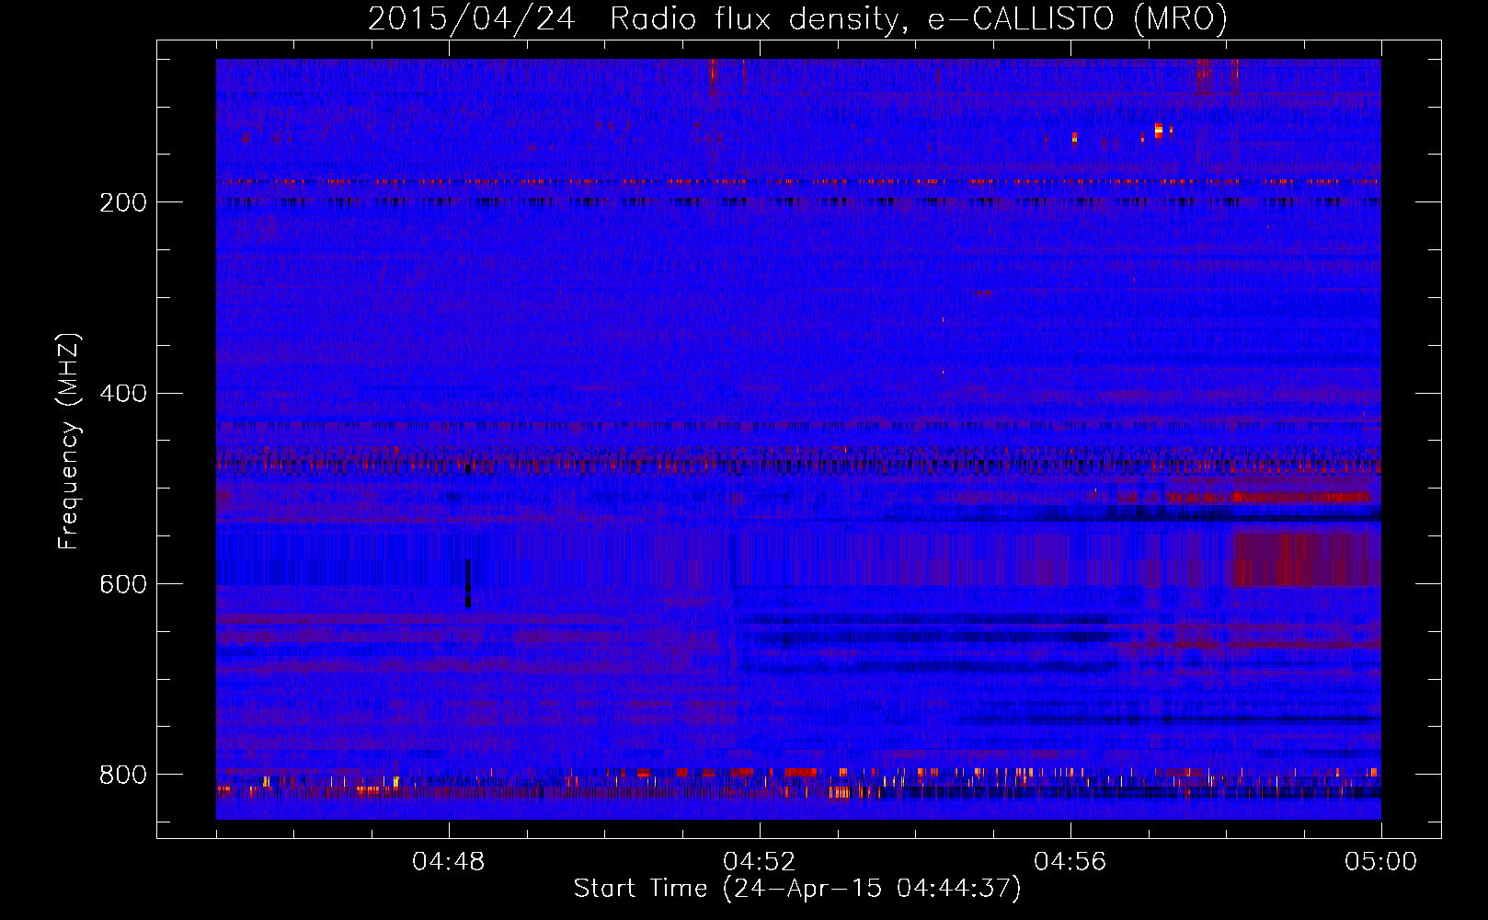
Task: Click the 200 frequency tick label
Action: [123, 202]
